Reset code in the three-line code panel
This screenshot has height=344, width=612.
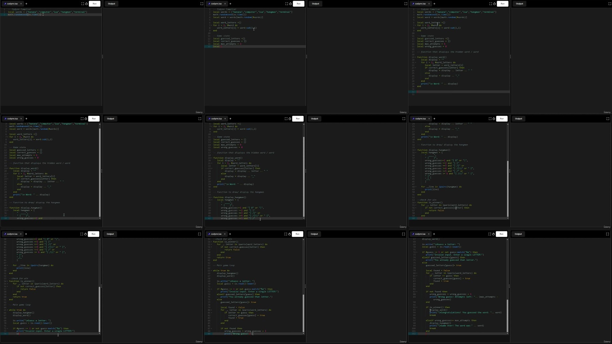pyautogui.click(x=86, y=4)
